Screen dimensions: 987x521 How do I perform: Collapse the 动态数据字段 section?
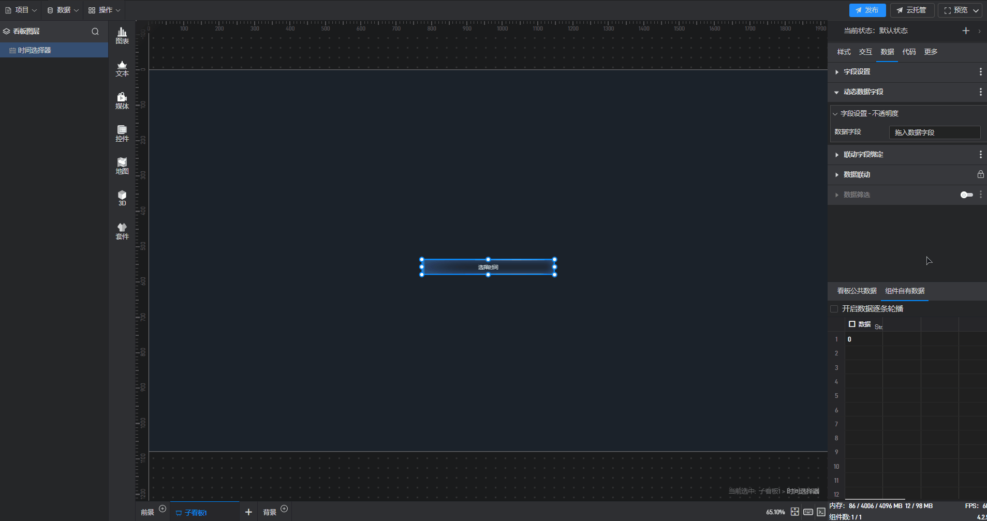(837, 92)
